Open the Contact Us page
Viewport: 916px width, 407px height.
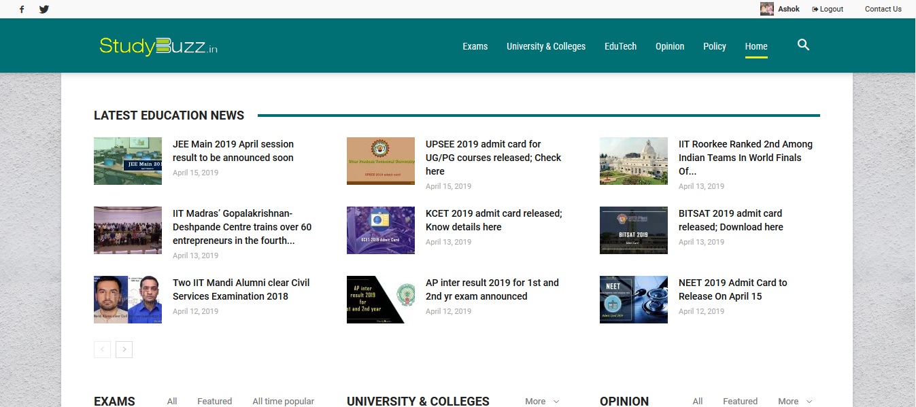pyautogui.click(x=883, y=9)
